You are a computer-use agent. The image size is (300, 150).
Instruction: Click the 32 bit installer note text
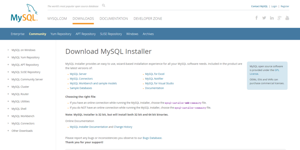[x=117, y=115]
